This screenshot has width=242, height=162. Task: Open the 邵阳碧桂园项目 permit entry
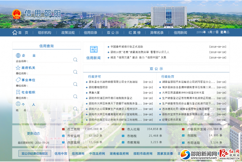[x=98, y=87]
